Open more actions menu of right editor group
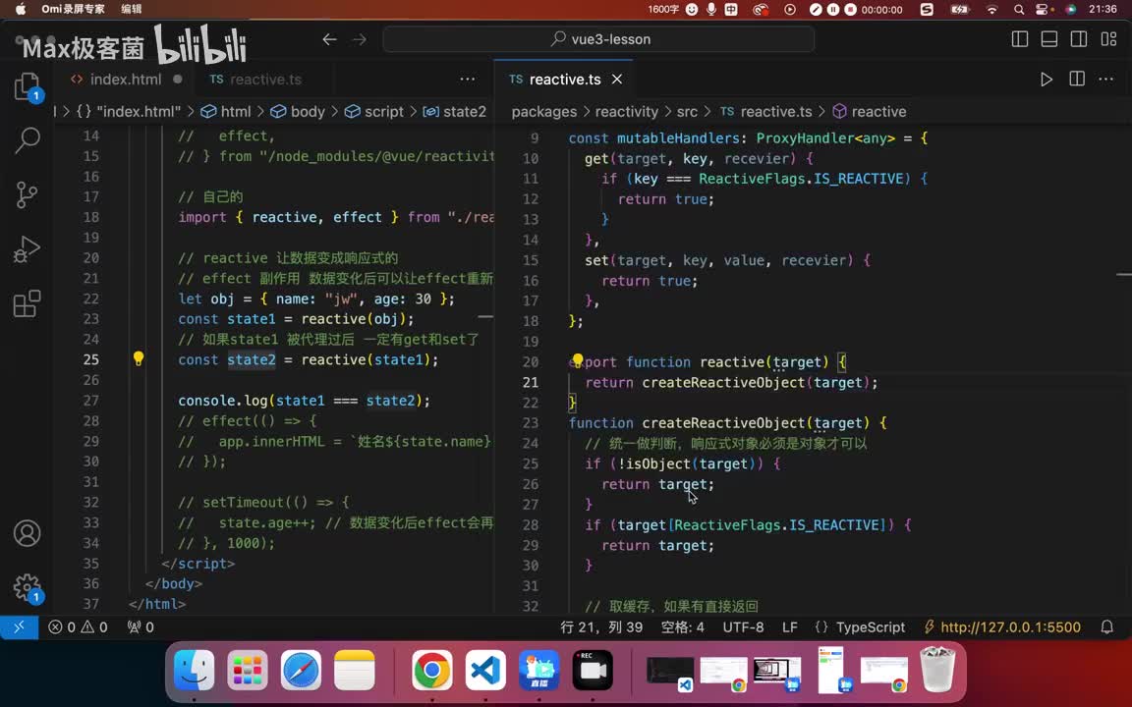 pyautogui.click(x=1106, y=80)
